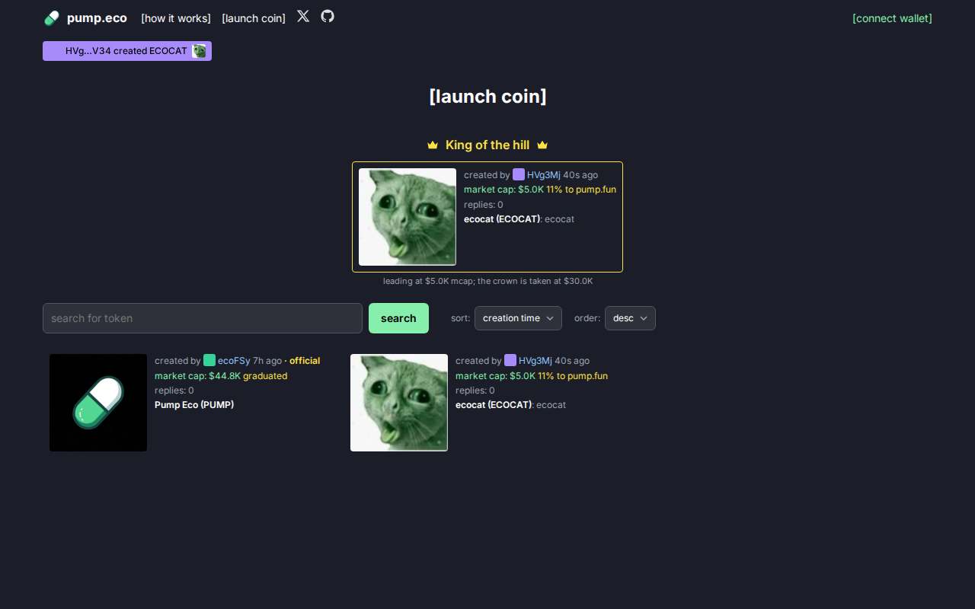The height and width of the screenshot is (609, 975).
Task: Click the pump.eco site title
Action: tap(97, 18)
